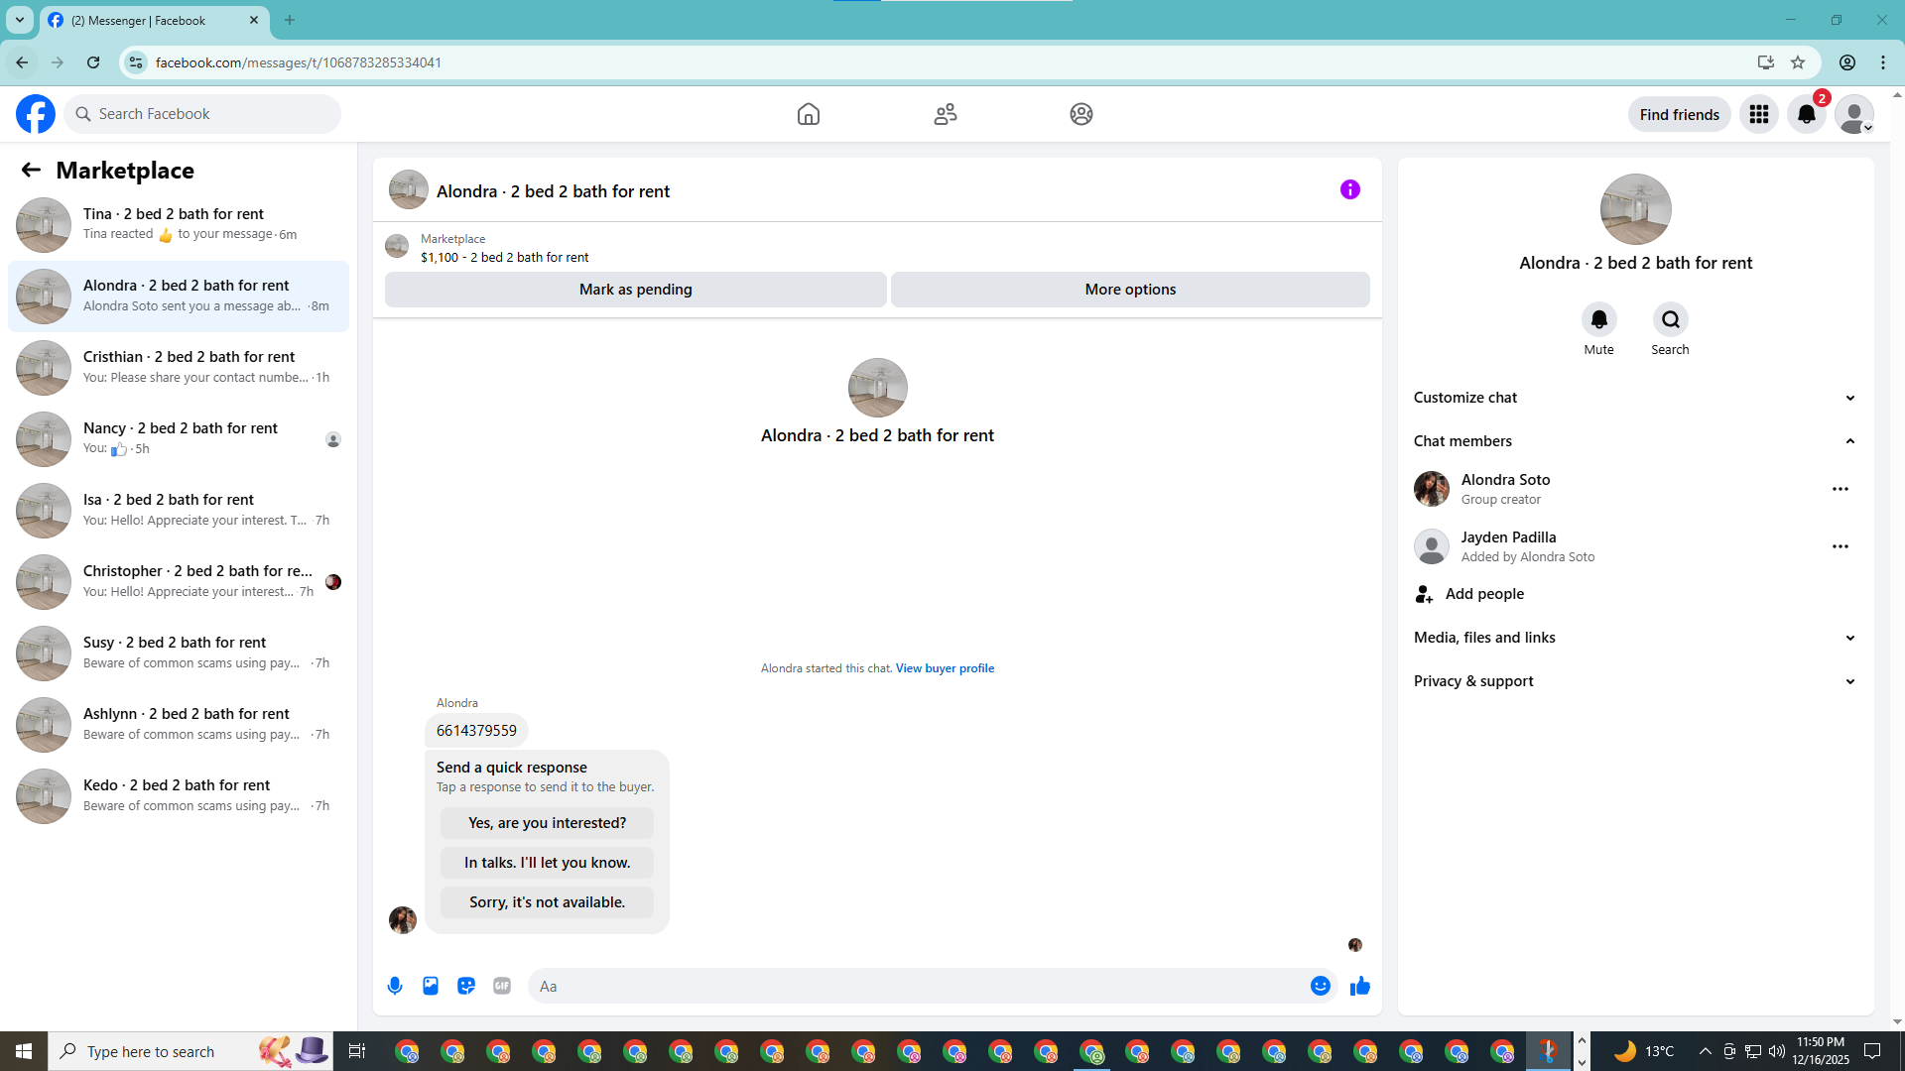Open Nancy's 2 bed 2 bath chat
Image resolution: width=1905 pixels, height=1071 pixels.
click(x=179, y=439)
